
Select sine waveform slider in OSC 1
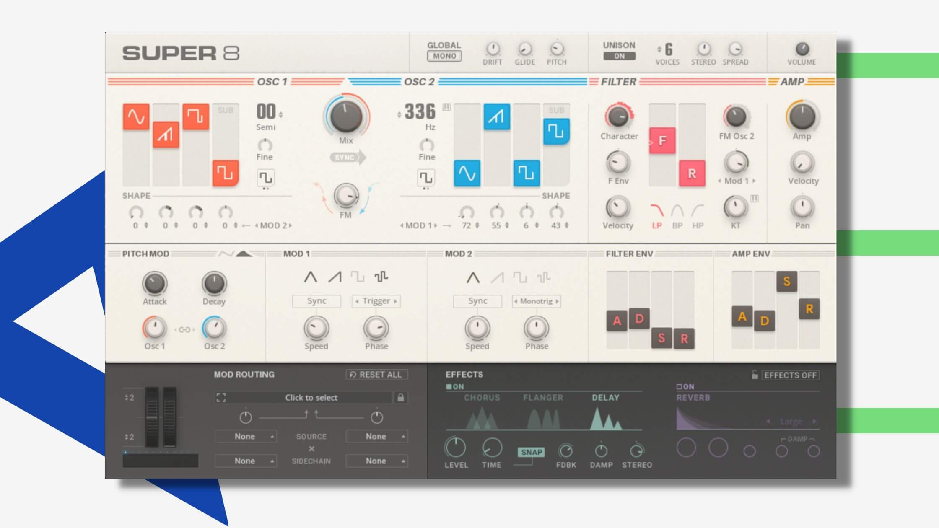pyautogui.click(x=136, y=116)
